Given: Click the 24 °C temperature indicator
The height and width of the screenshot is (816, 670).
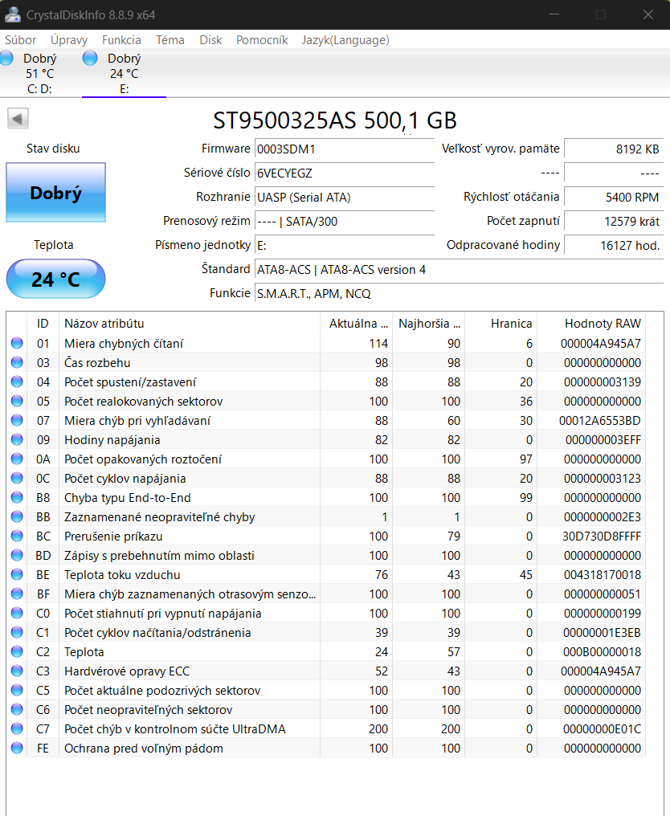Looking at the screenshot, I should [55, 279].
